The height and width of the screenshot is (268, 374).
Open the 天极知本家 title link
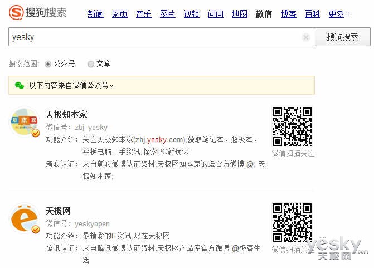(66, 114)
